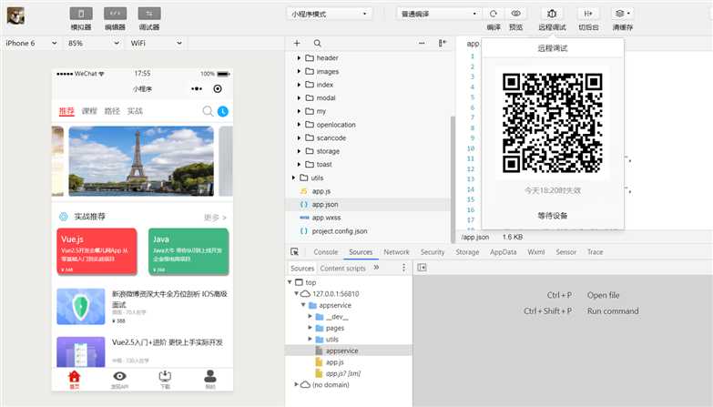The height and width of the screenshot is (407, 713).
Task: Expand the (no domain) node
Action: [x=297, y=385]
